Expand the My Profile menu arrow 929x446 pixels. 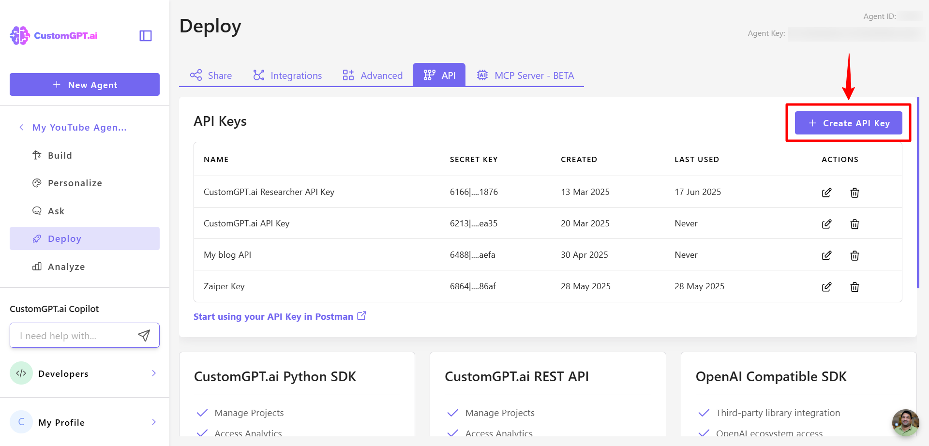tap(154, 422)
